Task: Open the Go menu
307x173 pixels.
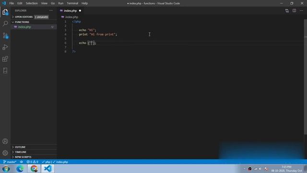Action: coord(53,3)
